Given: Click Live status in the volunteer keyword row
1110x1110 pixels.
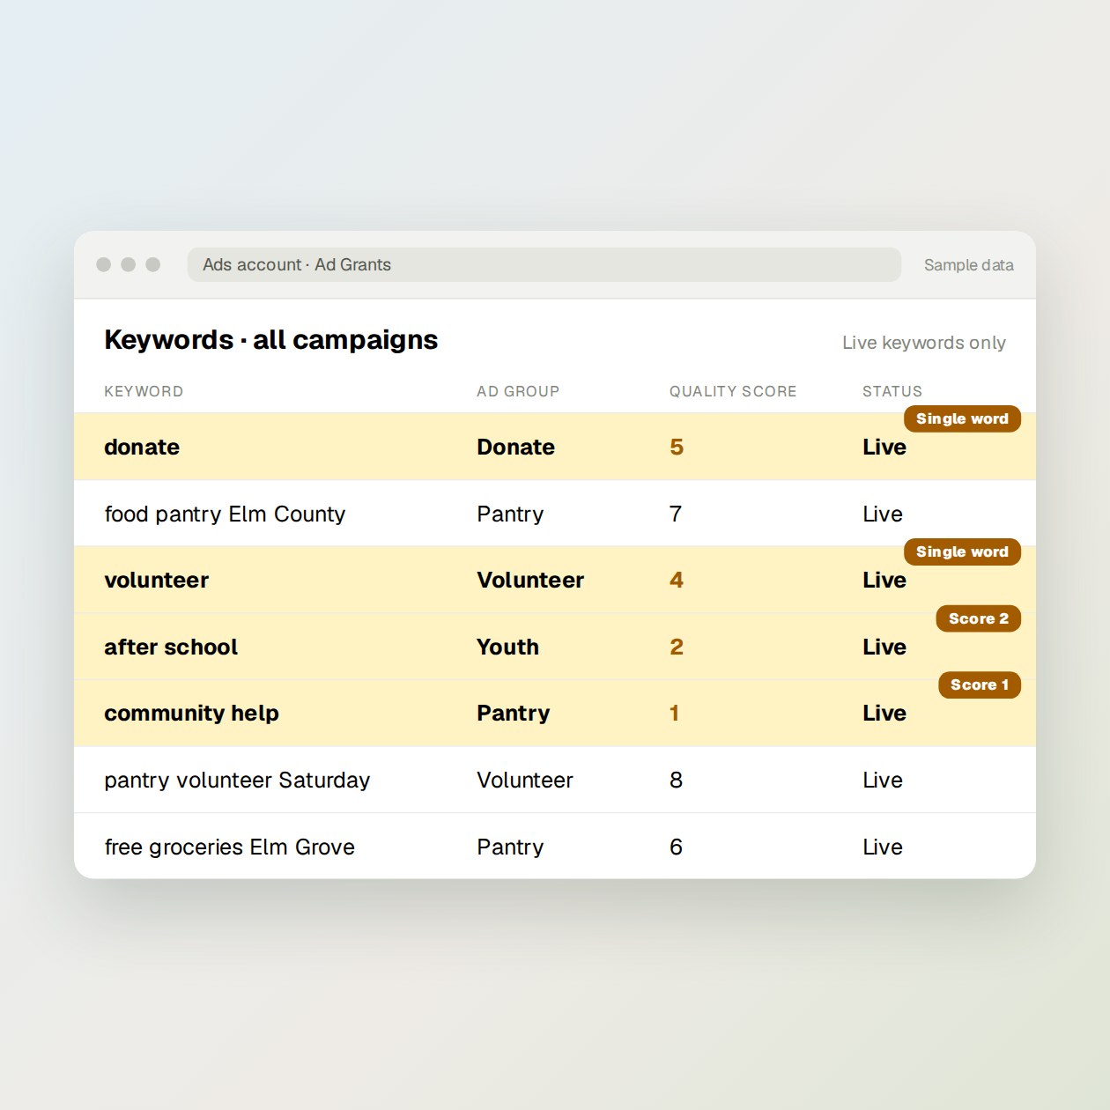Looking at the screenshot, I should coord(884,580).
